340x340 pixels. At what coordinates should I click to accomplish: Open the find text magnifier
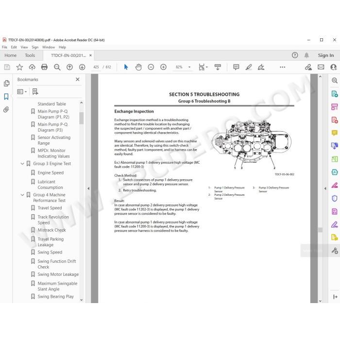pos(57,67)
